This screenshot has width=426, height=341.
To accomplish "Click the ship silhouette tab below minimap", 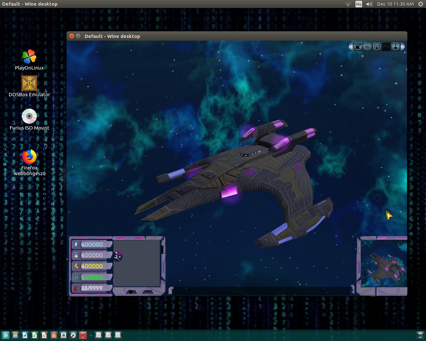I will [x=131, y=292].
